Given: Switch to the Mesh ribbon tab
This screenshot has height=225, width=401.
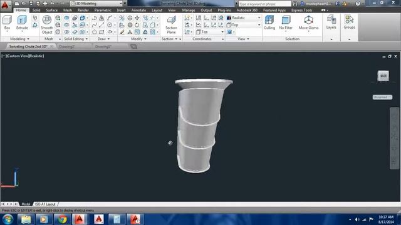Looking at the screenshot, I should 68,10.
